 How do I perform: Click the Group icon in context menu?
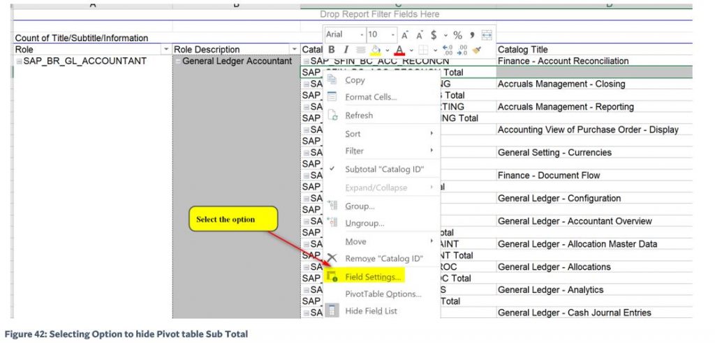(332, 206)
